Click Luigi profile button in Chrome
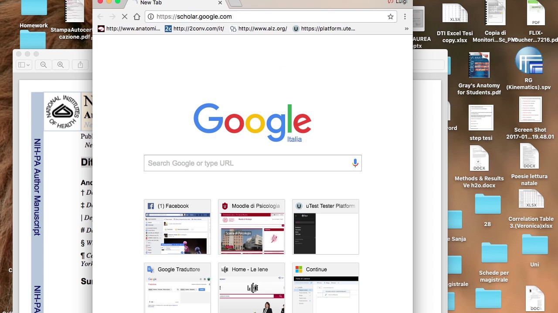Image resolution: width=558 pixels, height=313 pixels. click(398, 2)
